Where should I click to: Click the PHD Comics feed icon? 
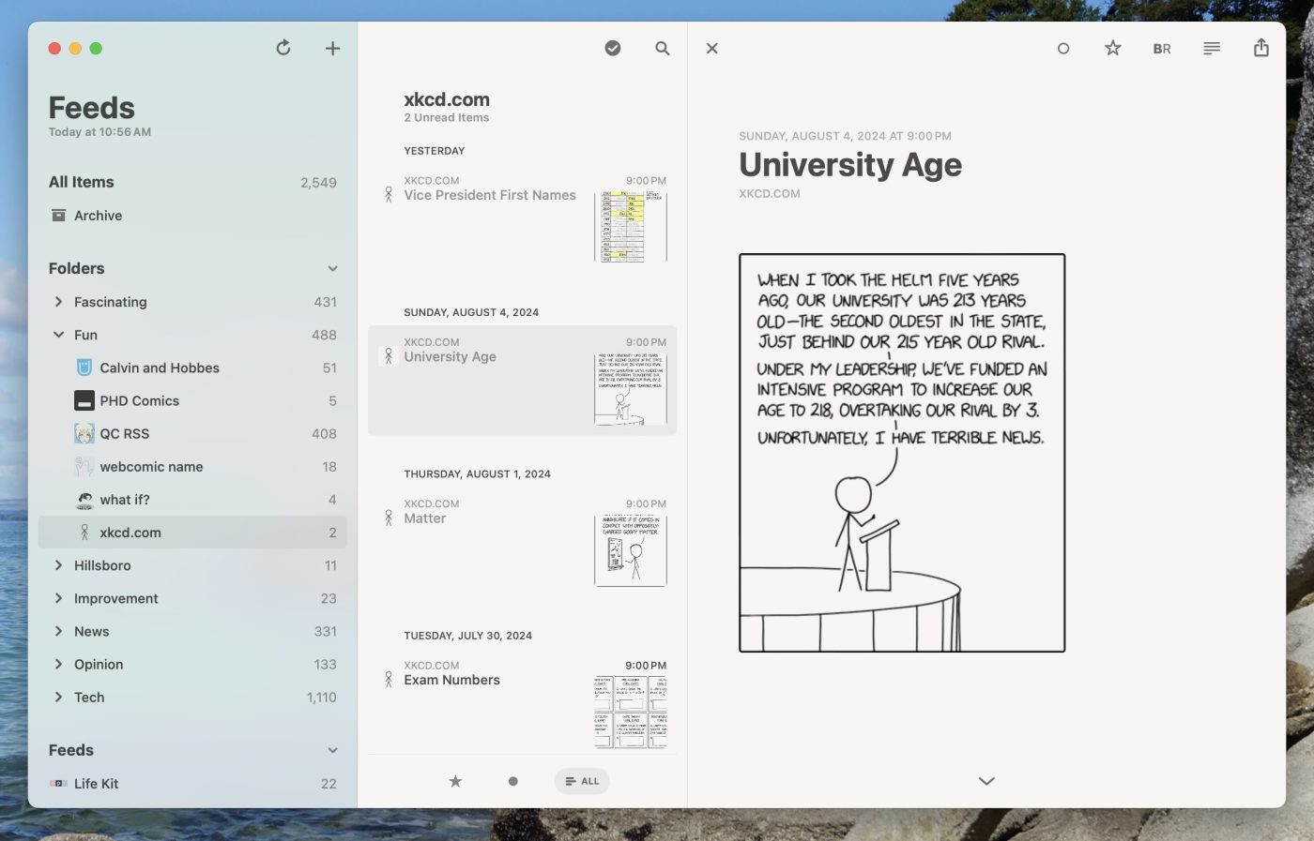(84, 400)
